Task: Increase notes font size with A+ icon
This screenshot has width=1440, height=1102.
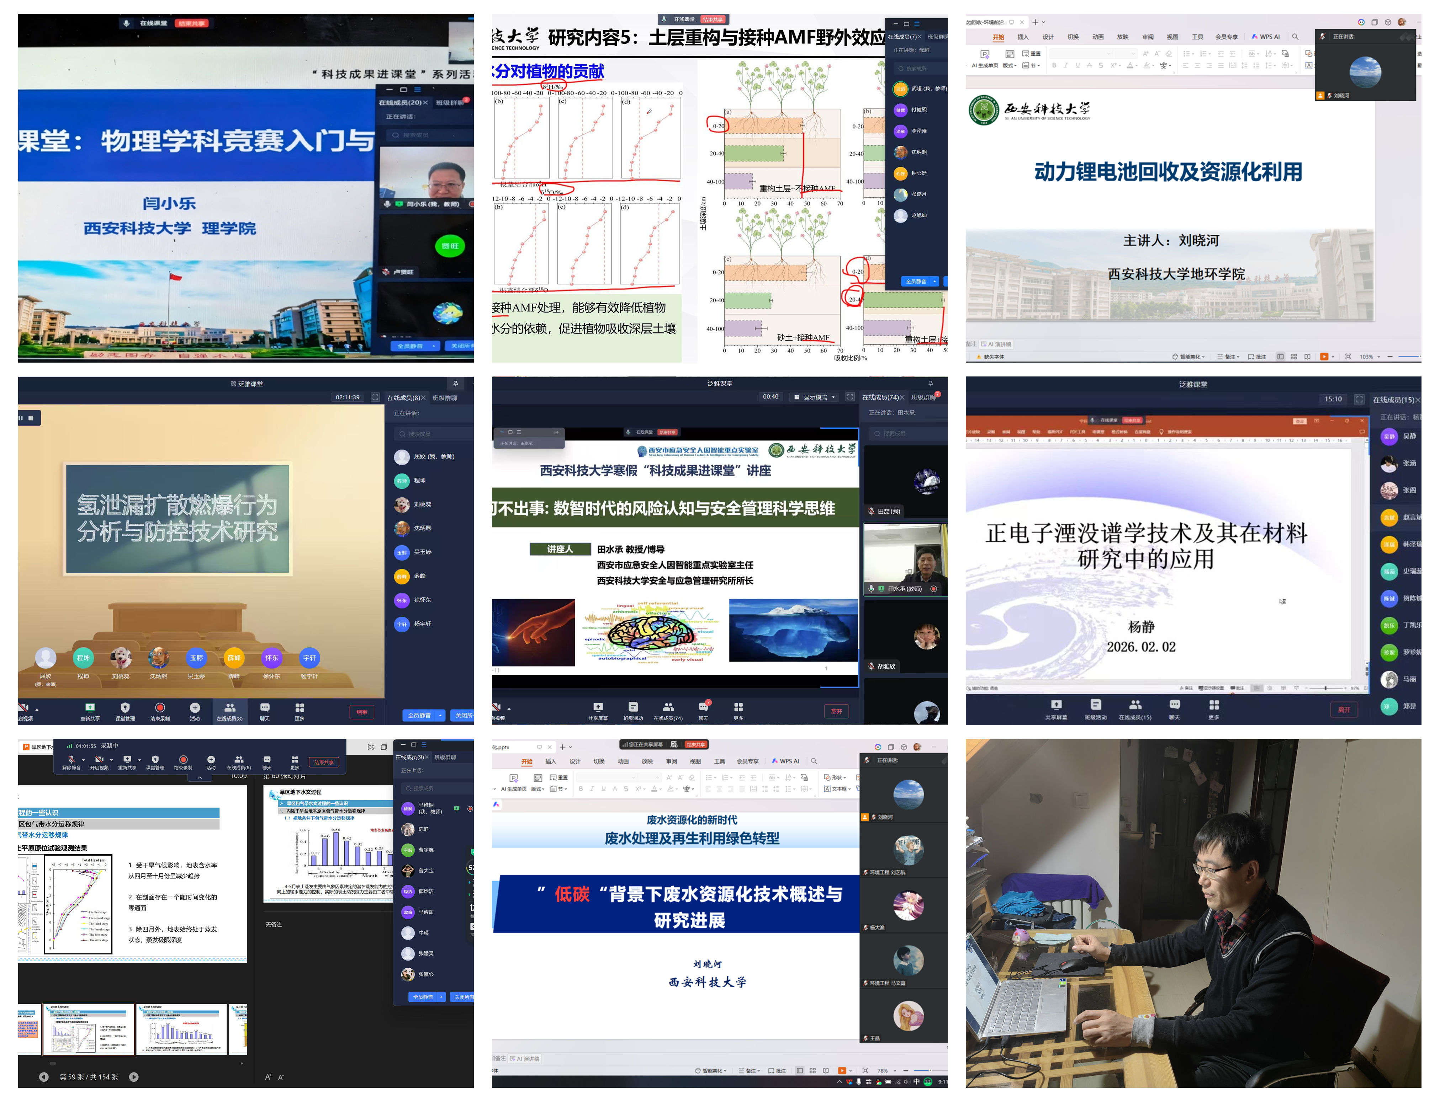Action: click(268, 1077)
